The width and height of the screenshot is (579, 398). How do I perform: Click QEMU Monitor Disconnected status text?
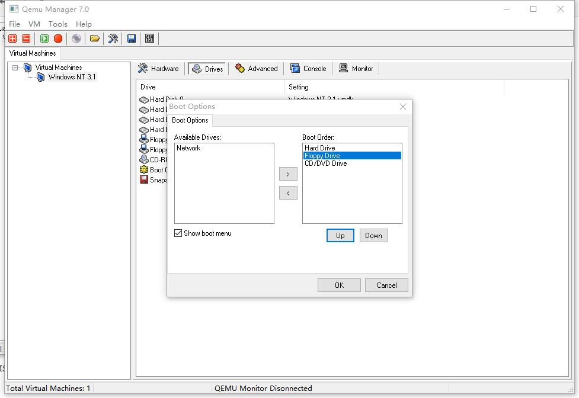tap(263, 388)
